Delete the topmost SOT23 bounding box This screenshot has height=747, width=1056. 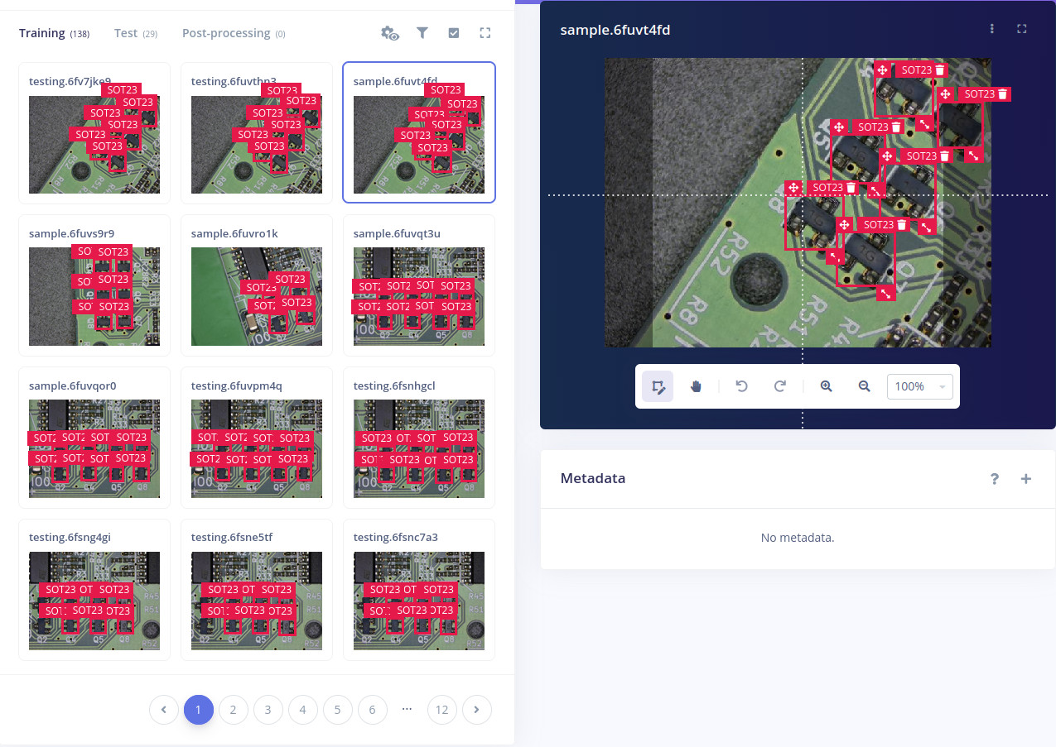coord(940,70)
